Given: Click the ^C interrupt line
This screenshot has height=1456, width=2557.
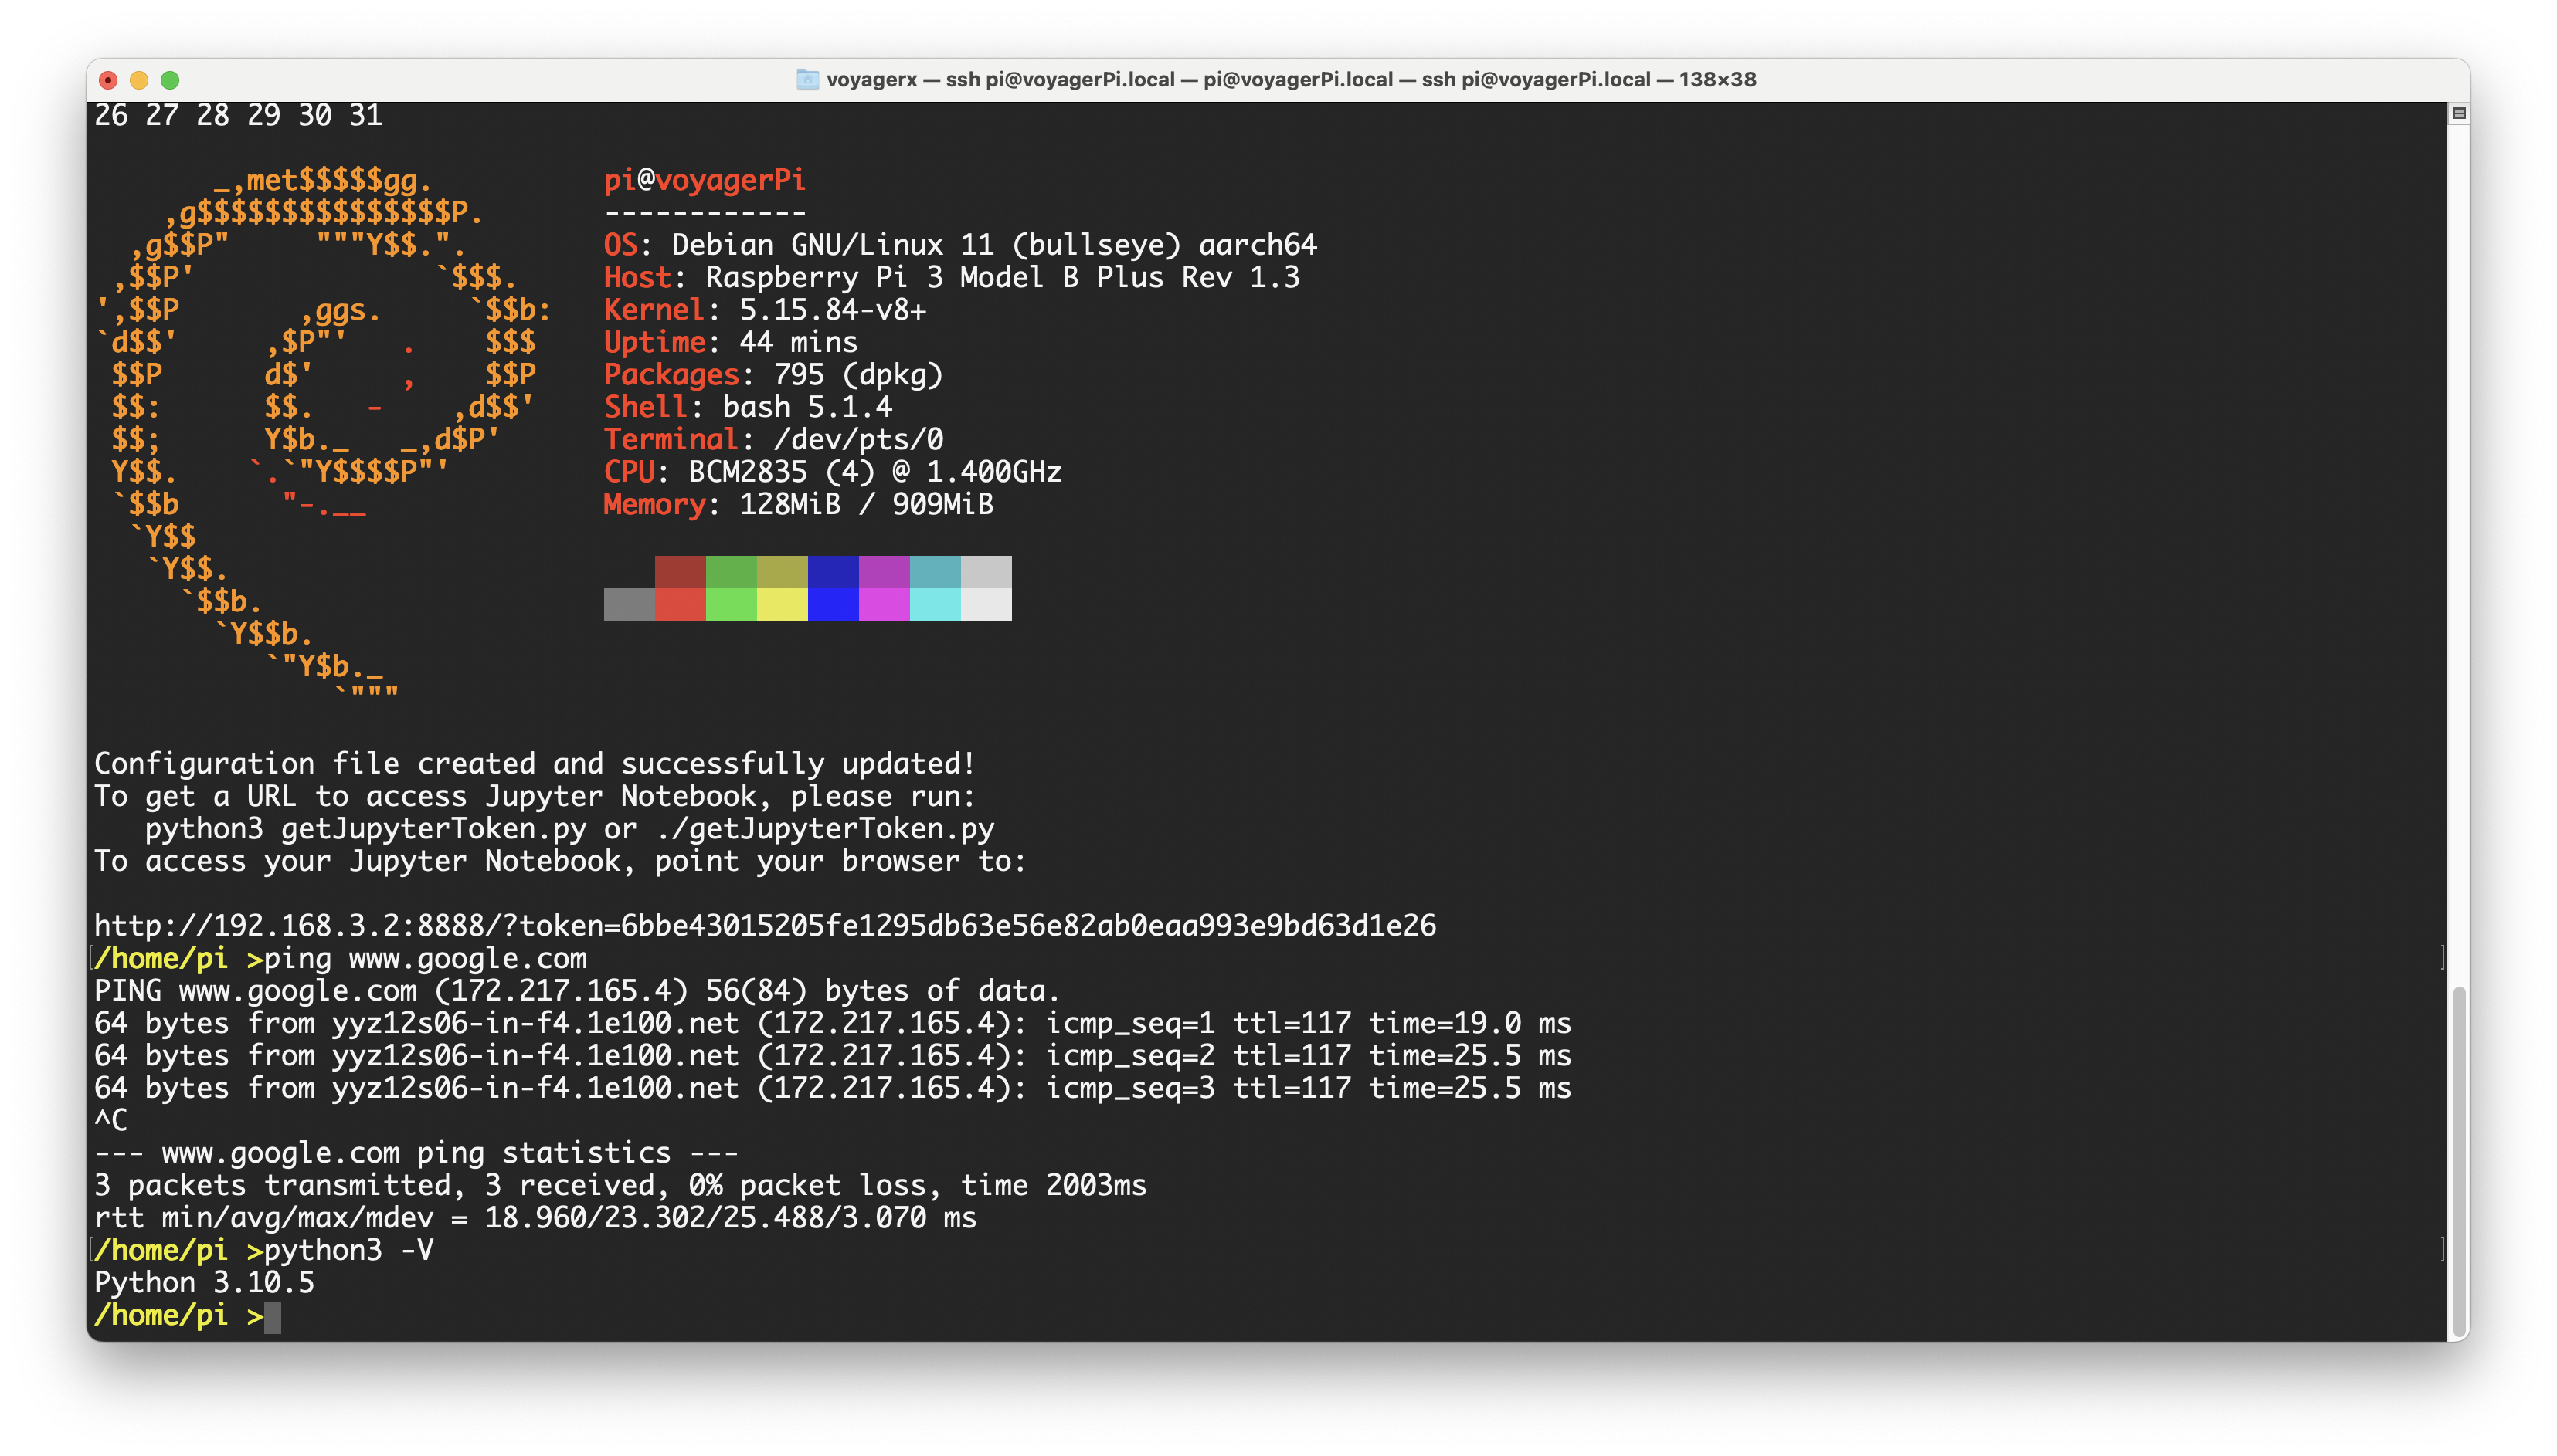Looking at the screenshot, I should click(x=111, y=1120).
